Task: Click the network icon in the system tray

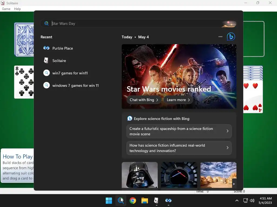Action: point(245,201)
